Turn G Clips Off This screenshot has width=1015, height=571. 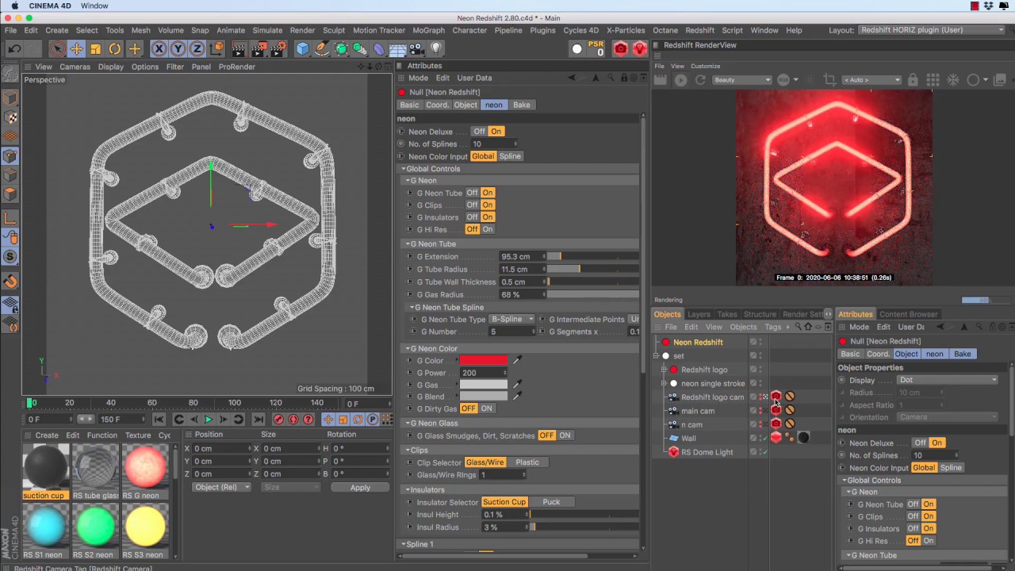pos(472,205)
